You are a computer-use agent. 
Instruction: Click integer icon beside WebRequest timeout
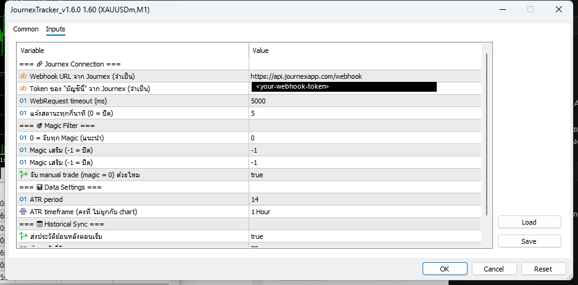[23, 101]
